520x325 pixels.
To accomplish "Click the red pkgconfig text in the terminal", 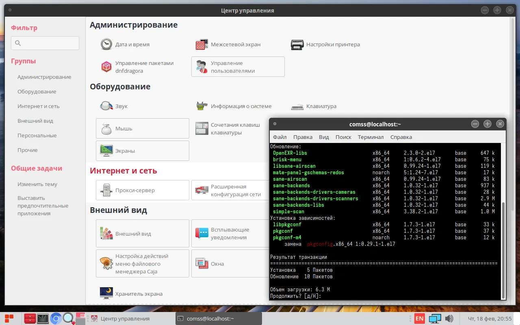I will coord(320,244).
